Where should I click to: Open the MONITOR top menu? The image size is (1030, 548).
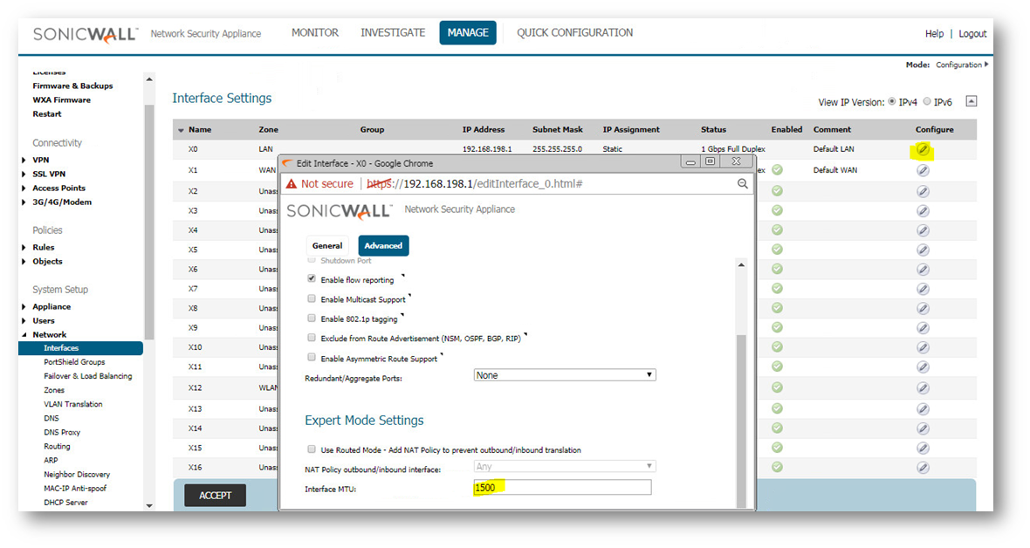pos(314,33)
